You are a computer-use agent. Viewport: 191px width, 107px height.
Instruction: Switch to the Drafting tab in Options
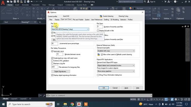tap(106, 20)
